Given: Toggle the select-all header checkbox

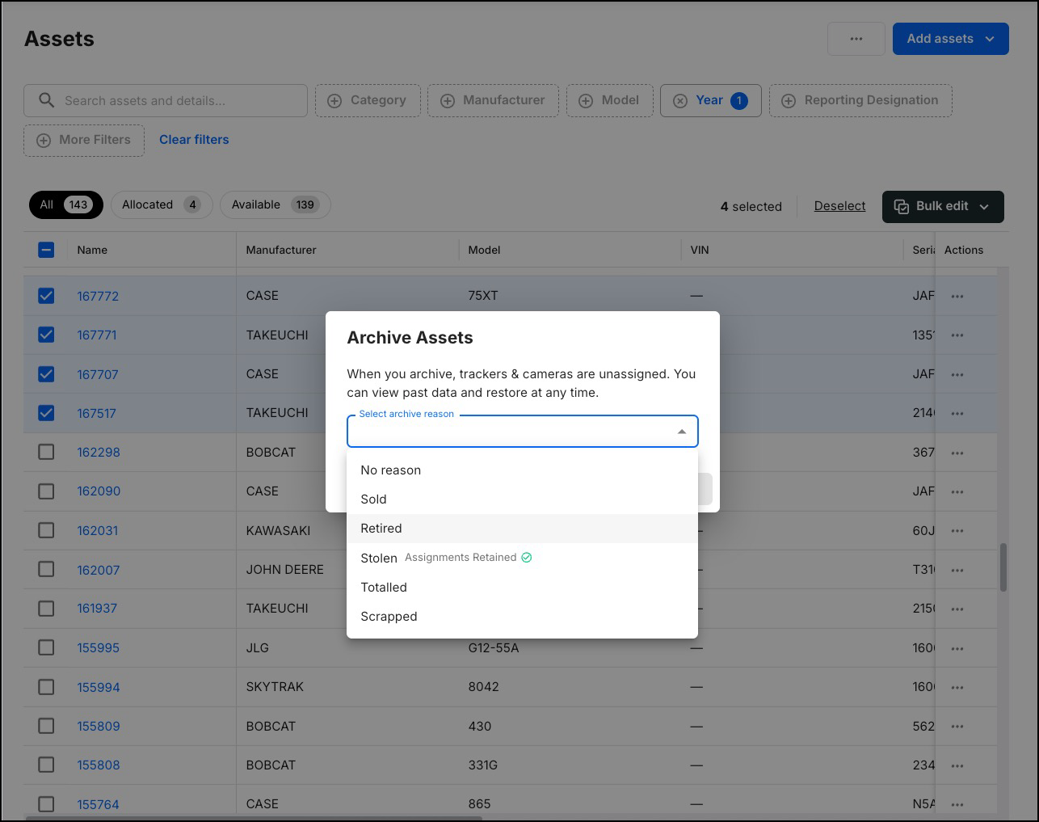Looking at the screenshot, I should [46, 250].
